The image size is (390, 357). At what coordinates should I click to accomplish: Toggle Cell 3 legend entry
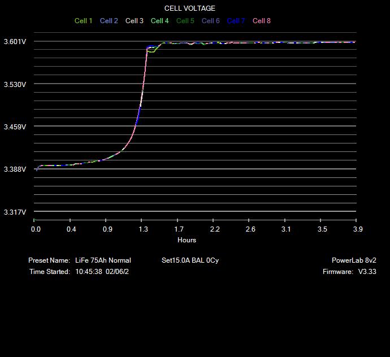tap(135, 21)
